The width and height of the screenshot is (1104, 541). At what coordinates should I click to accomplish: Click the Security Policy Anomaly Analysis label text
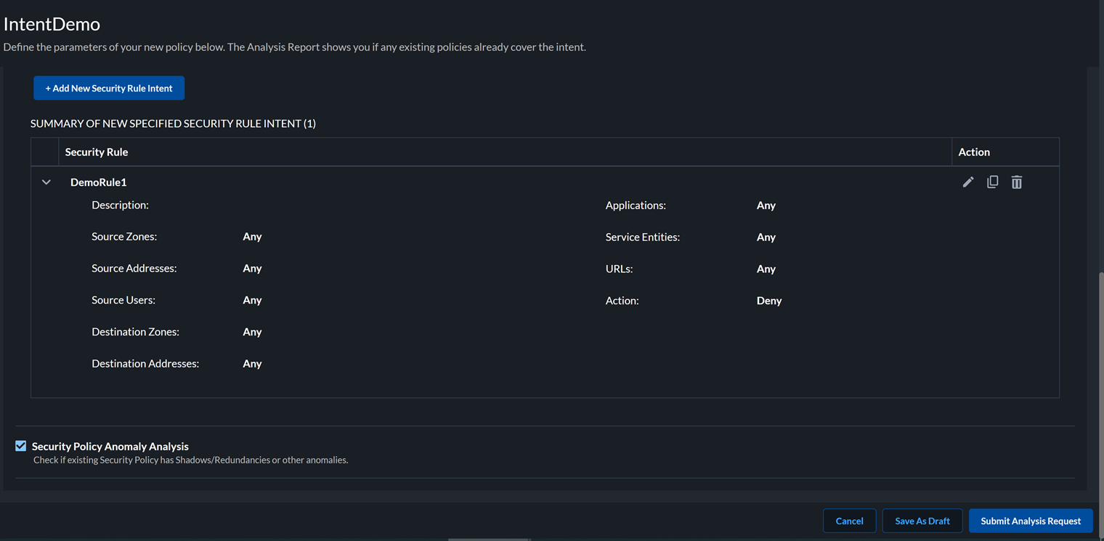tap(110, 447)
